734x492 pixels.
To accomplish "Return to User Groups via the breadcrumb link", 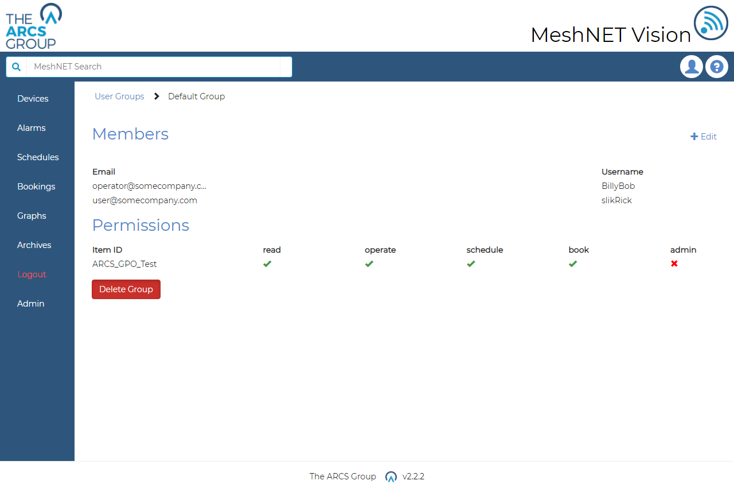I will pyautogui.click(x=119, y=96).
